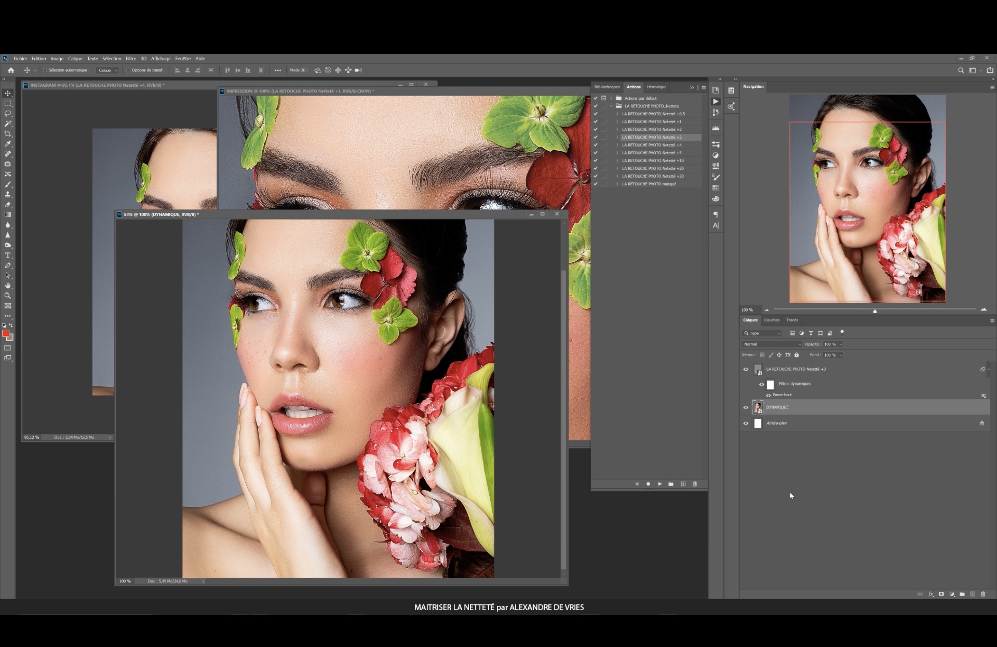Select the Lasso tool
The image size is (997, 647).
coord(8,114)
